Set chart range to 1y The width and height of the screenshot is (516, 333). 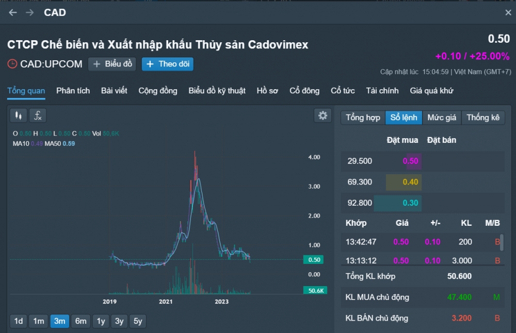tap(101, 321)
